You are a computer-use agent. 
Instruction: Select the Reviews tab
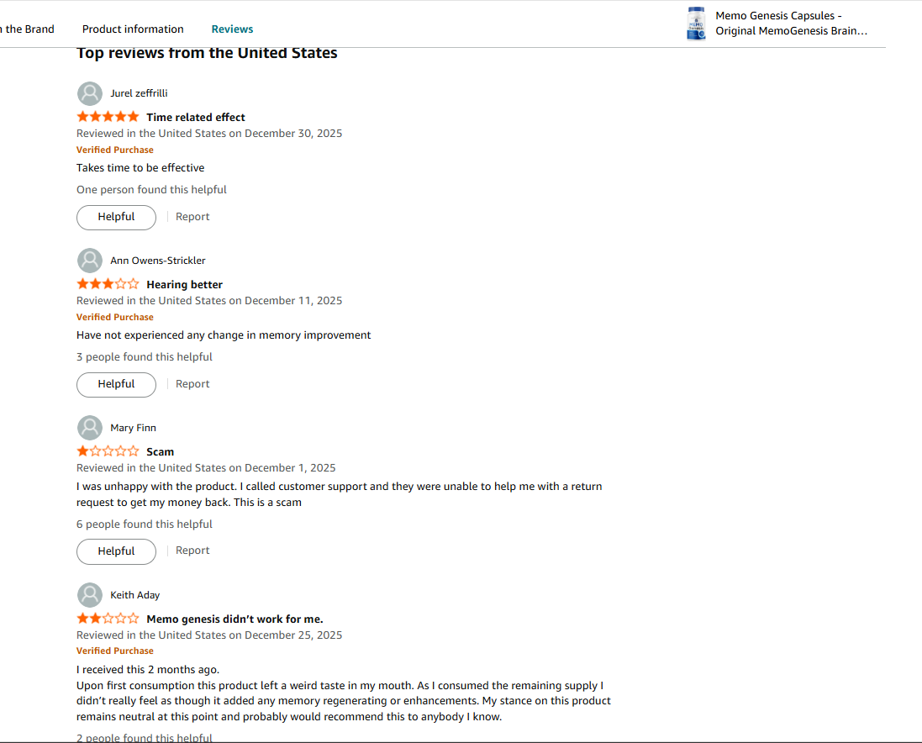232,29
